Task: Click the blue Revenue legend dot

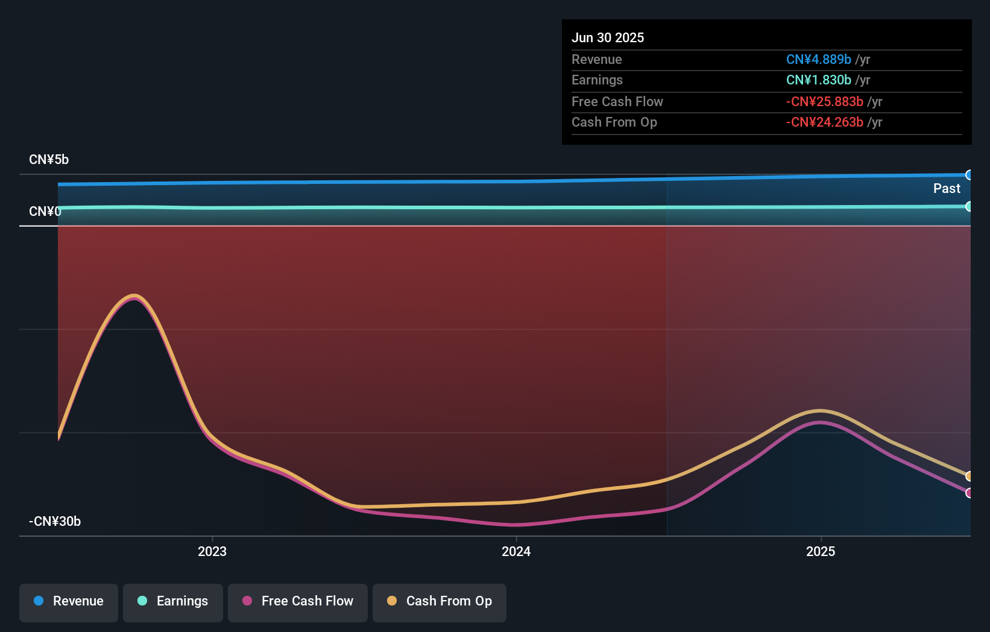Action: (x=39, y=601)
